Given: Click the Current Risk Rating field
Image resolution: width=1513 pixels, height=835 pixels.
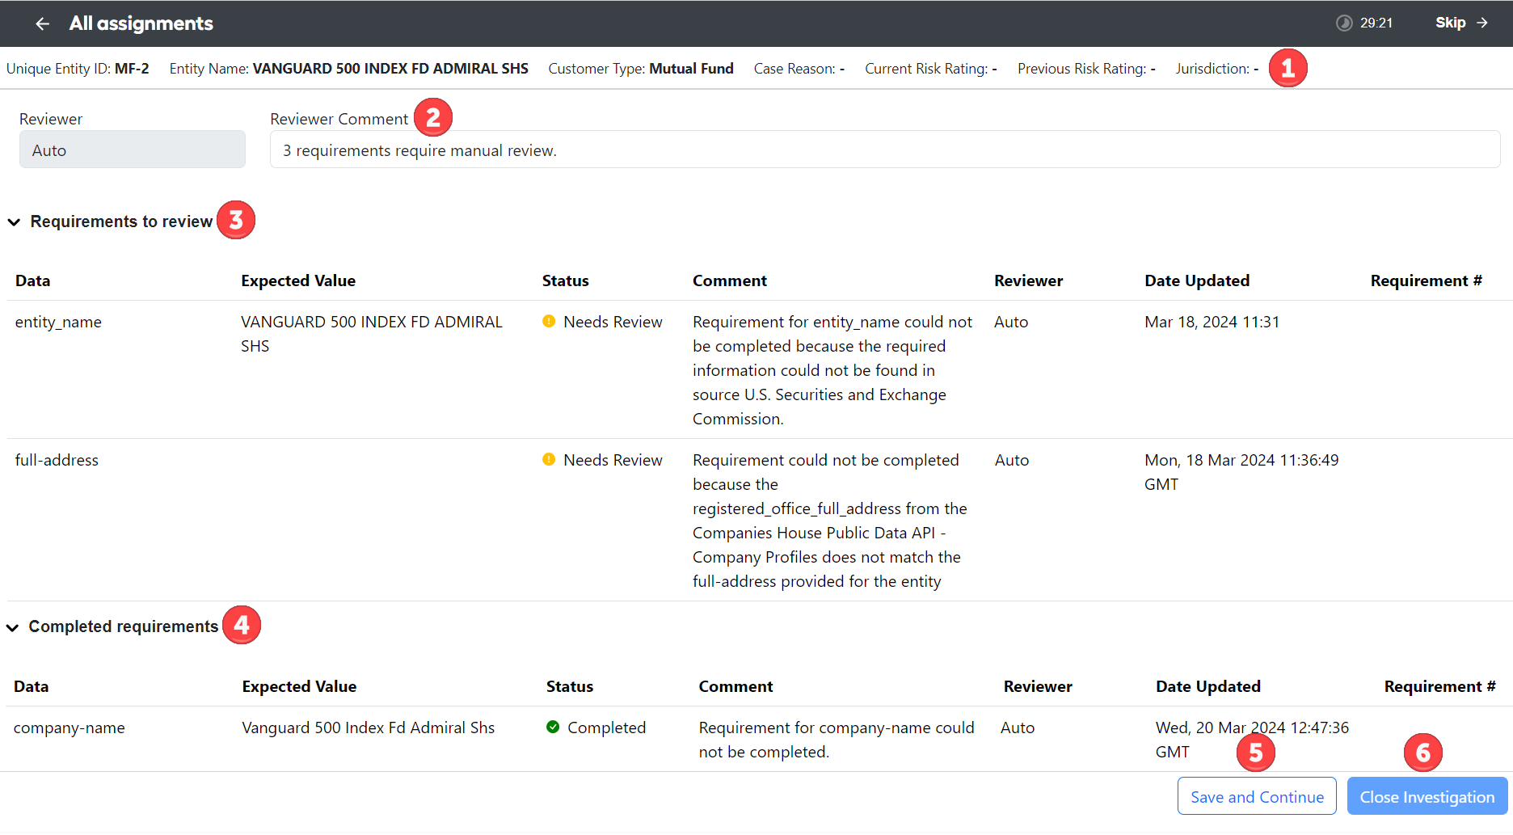Looking at the screenshot, I should (x=931, y=69).
